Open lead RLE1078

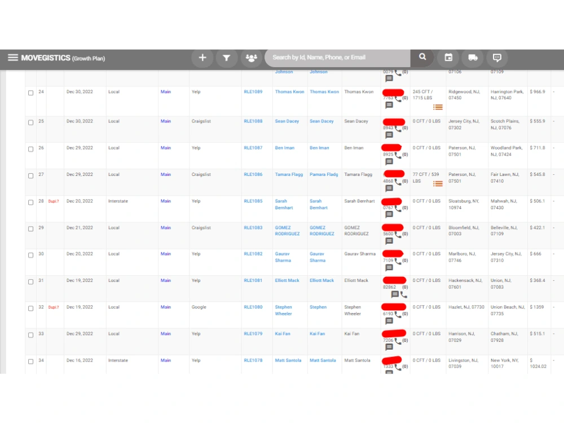(x=253, y=360)
